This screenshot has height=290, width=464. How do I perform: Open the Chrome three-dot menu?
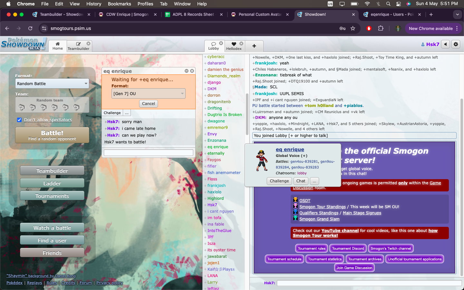point(457,28)
